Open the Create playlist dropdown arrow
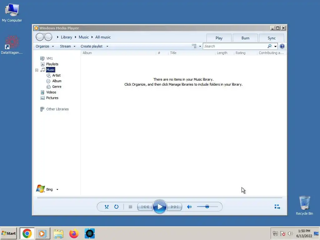This screenshot has width=320, height=240. 107,46
